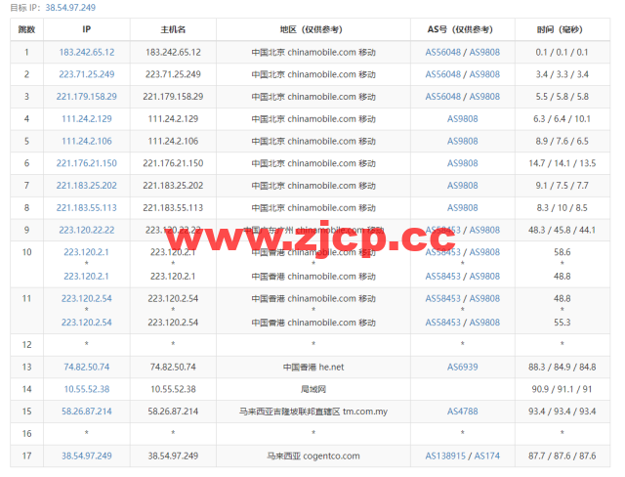This screenshot has height=477, width=625.
Task: Open the AS4788 link in hop 15
Action: coord(462,412)
